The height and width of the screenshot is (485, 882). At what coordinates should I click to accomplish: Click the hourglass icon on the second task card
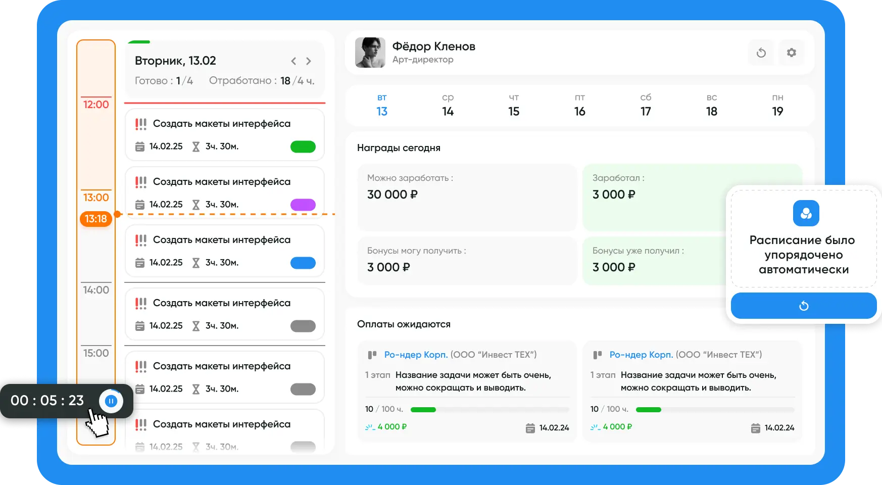pos(196,205)
